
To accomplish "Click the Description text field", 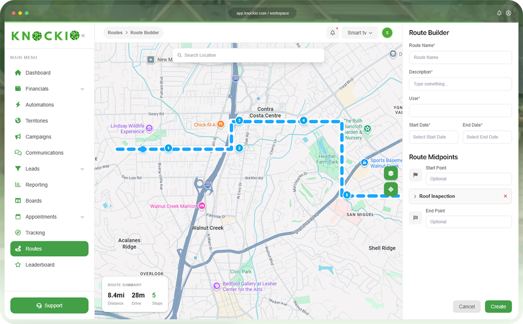I will (460, 84).
